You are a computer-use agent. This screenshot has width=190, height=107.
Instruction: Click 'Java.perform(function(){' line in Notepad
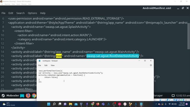[50, 71]
